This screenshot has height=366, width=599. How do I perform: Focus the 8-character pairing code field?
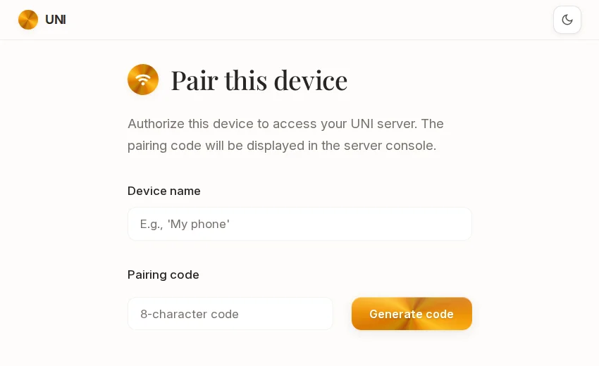(x=230, y=314)
